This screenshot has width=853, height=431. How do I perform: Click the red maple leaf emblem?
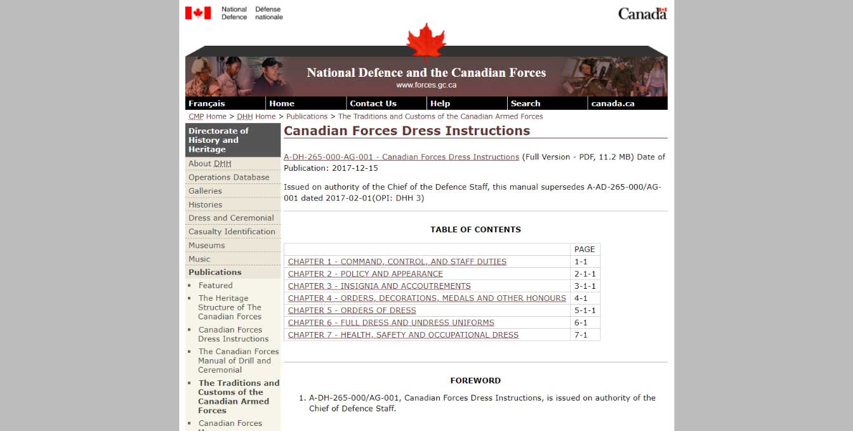point(426,42)
